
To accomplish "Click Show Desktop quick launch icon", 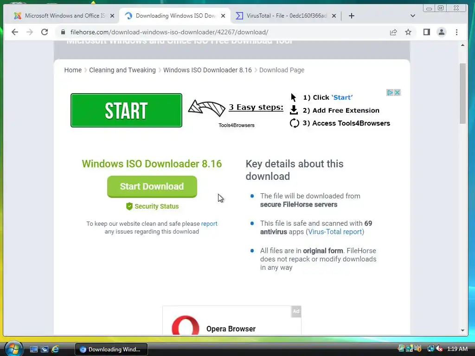I will click(33, 350).
